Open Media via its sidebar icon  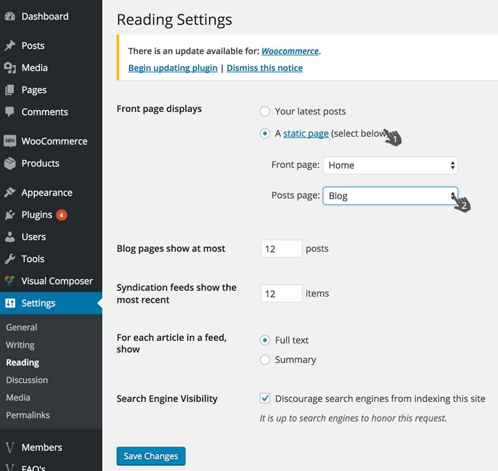pyautogui.click(x=10, y=68)
